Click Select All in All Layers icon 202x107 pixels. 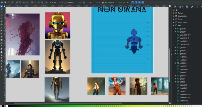coord(5,2)
